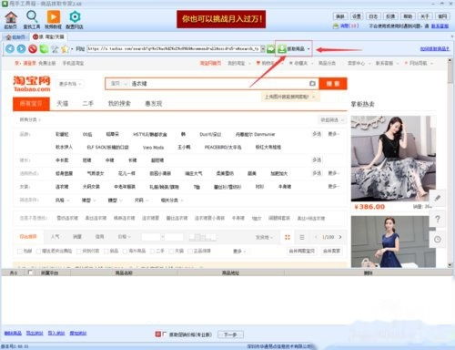
Task: Click the red banner advertisement
Action: 221,19
